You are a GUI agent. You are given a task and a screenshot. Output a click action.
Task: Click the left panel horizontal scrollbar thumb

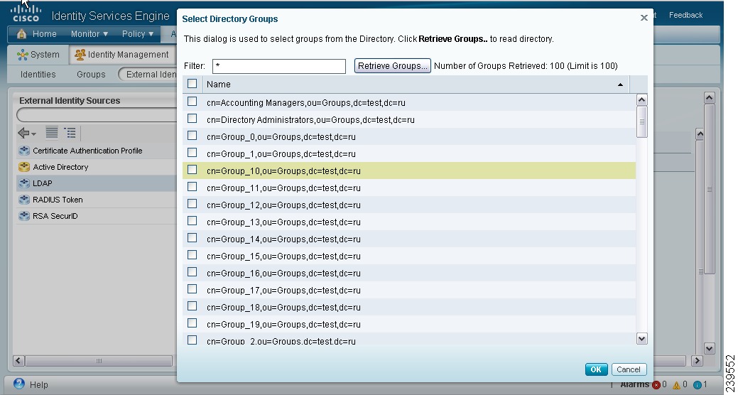point(99,361)
